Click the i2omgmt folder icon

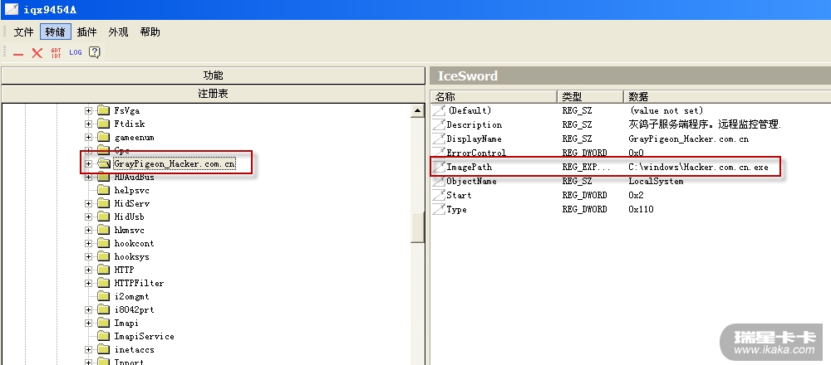coord(103,296)
